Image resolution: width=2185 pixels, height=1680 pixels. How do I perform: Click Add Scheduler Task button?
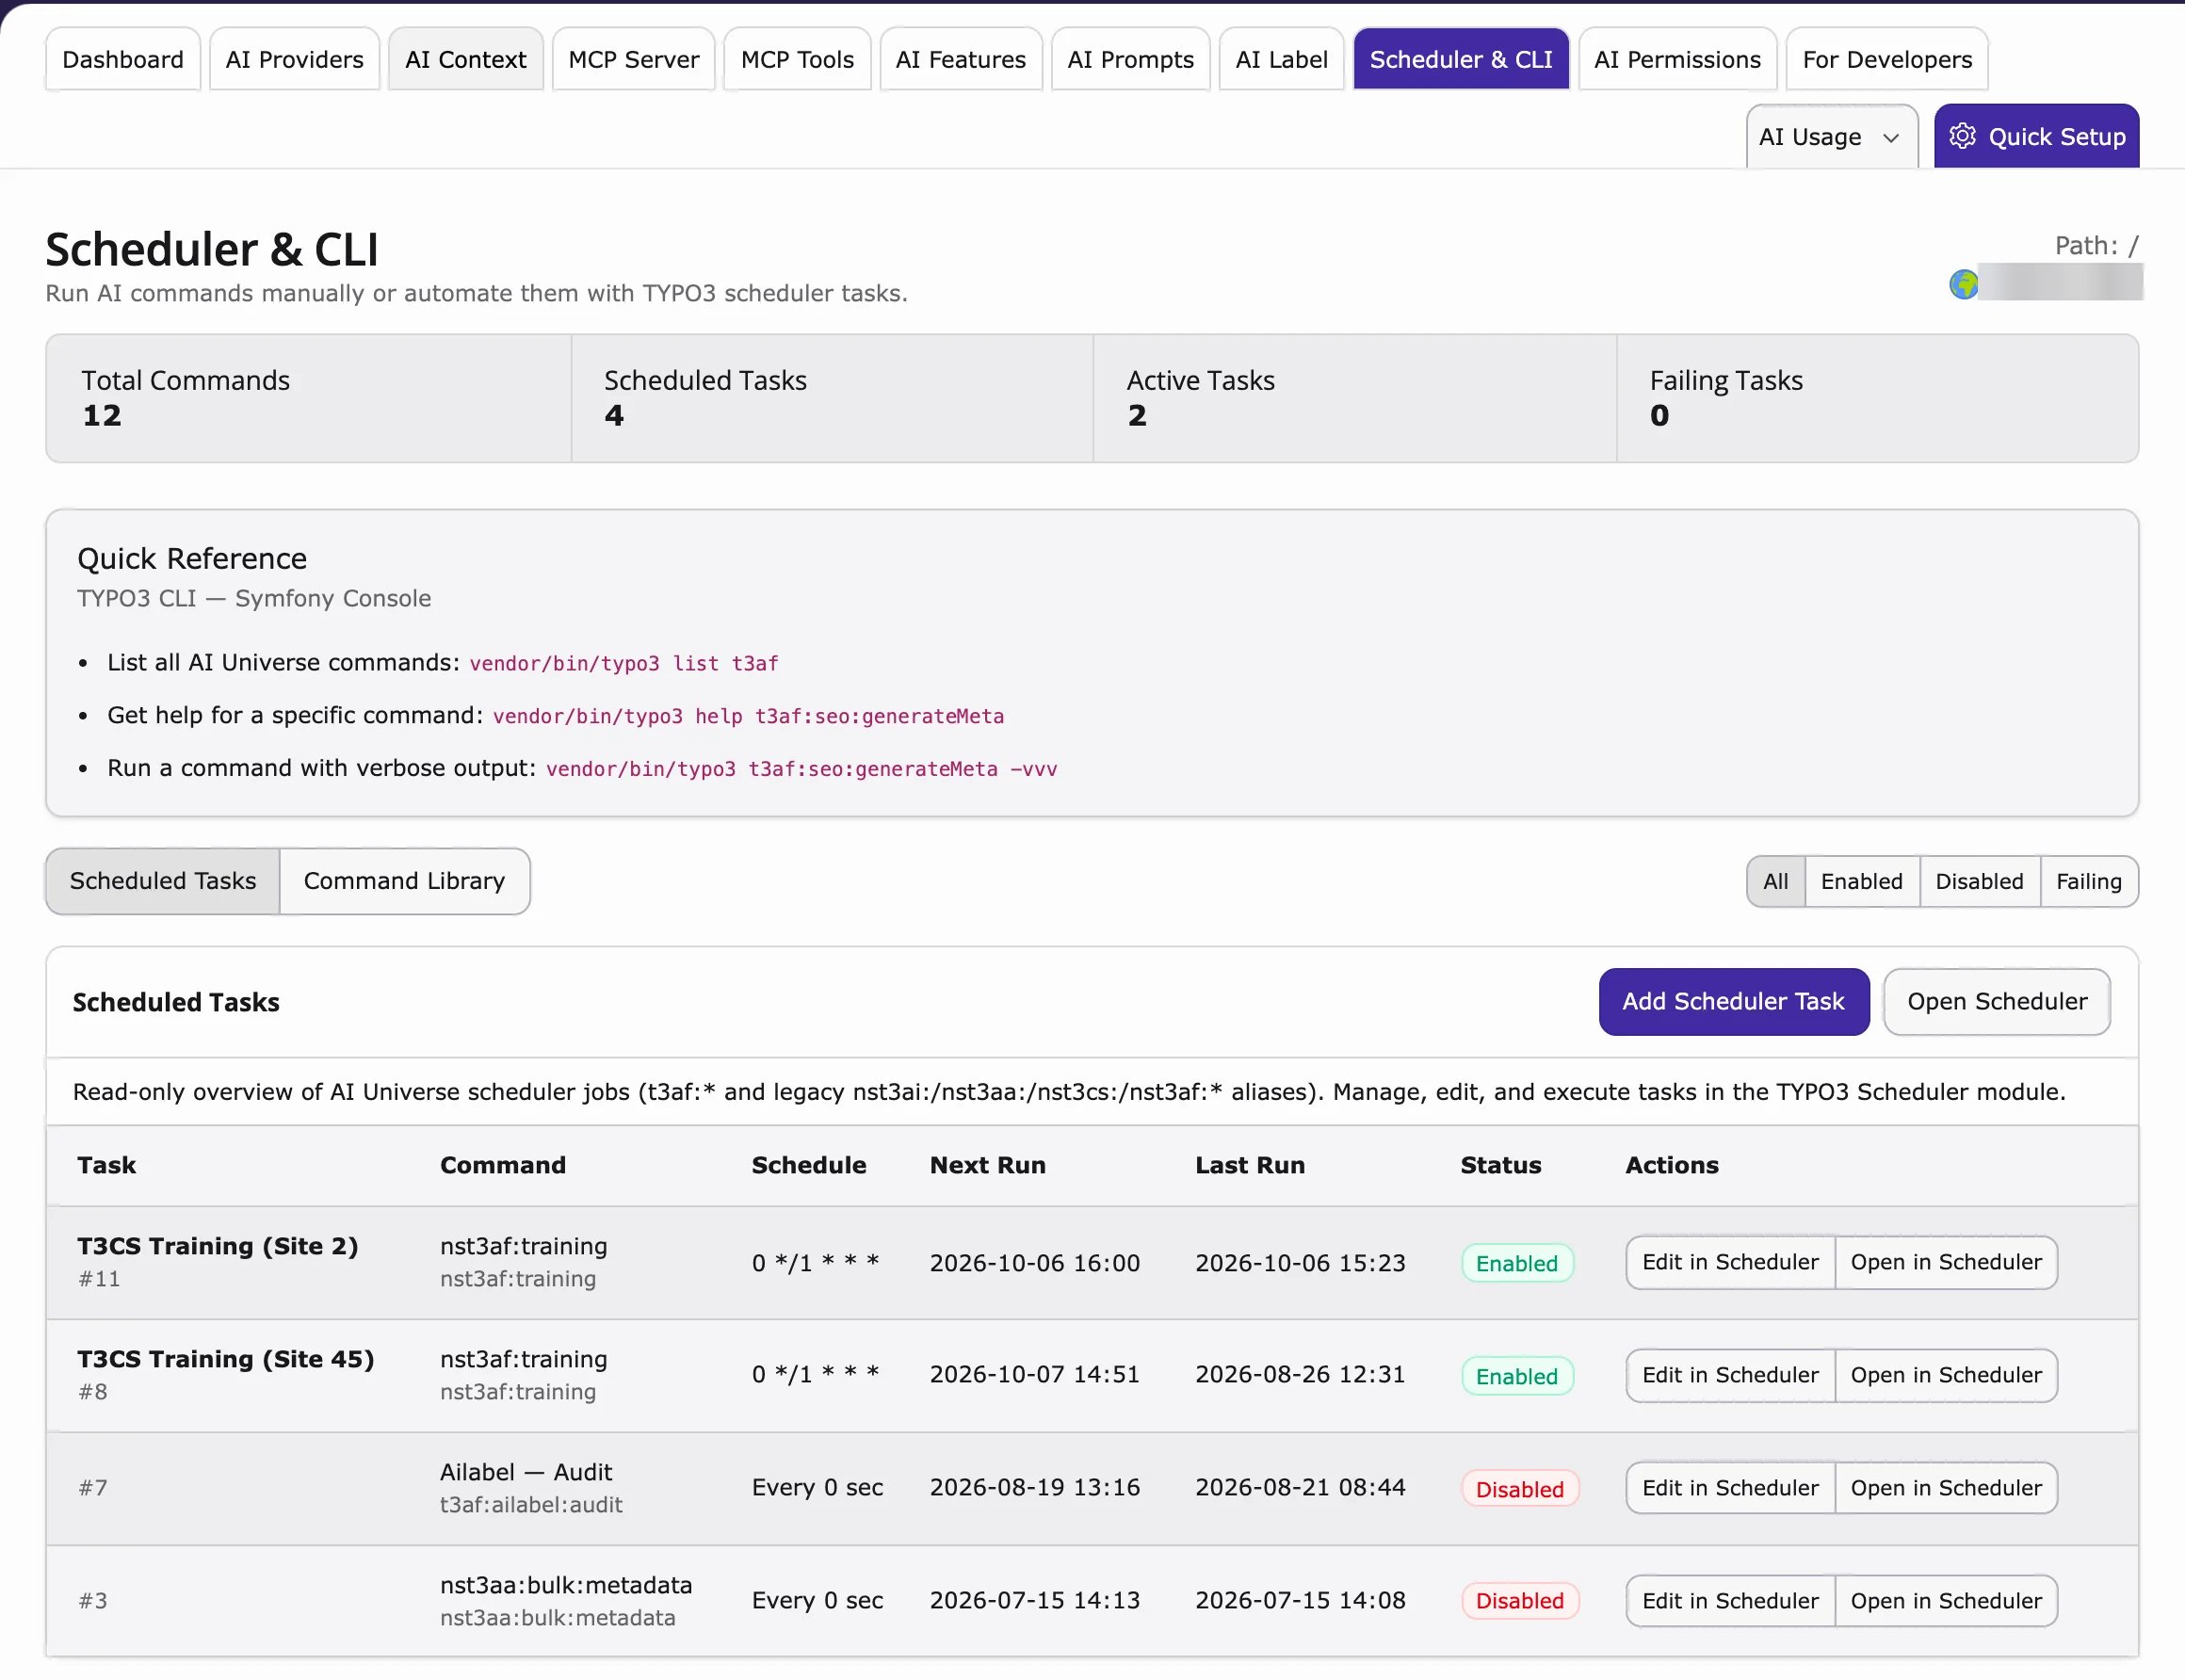coord(1733,1001)
